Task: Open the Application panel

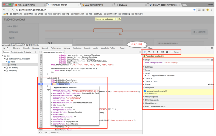Action: [77, 48]
